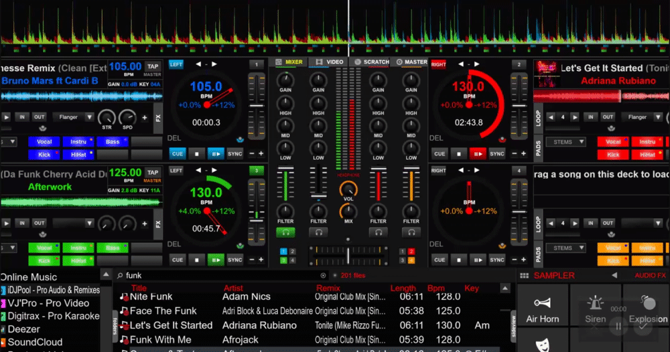Stop deck 3 with the square stop button
Image resolution: width=670 pixels, height=352 pixels.
pyautogui.click(x=196, y=260)
